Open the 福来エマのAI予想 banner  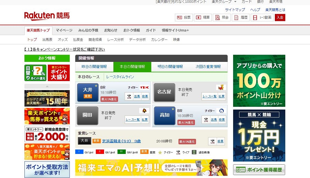[x=151, y=168]
